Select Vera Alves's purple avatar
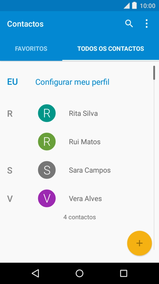The width and height of the screenshot is (159, 284). point(47,198)
